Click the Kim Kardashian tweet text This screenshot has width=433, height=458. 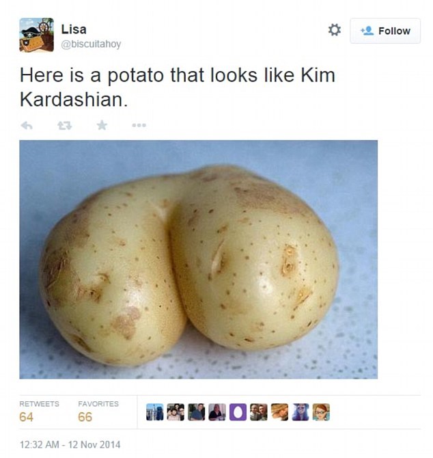coord(178,87)
